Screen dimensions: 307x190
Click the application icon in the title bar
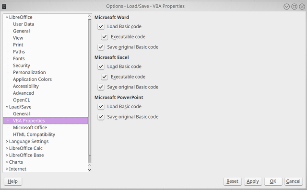click(x=4, y=6)
